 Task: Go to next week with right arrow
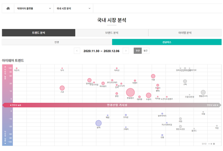pyautogui.click(x=126, y=50)
